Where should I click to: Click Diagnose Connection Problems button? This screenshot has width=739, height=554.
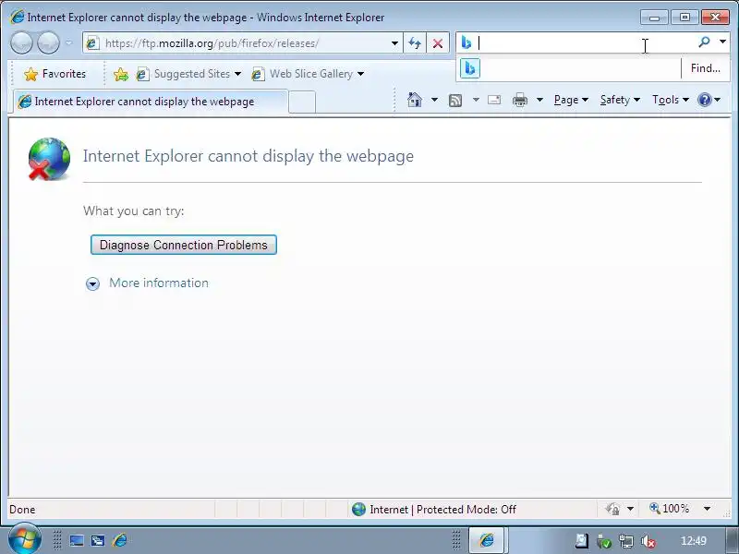tap(183, 245)
